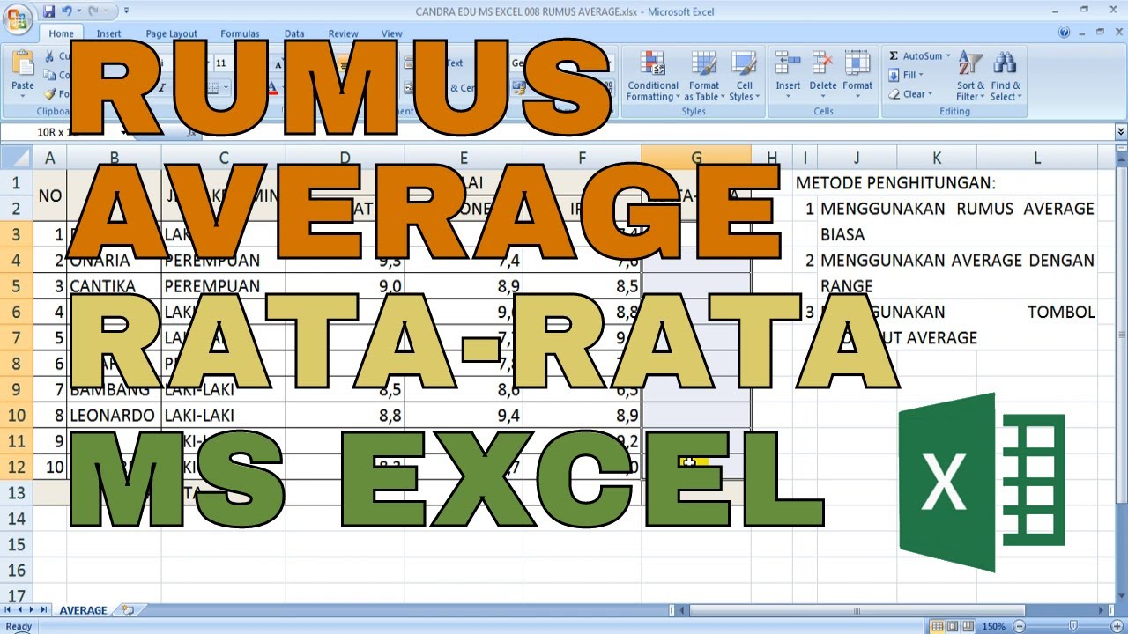Viewport: 1128px width, 634px height.
Task: Click the Select All corner button
Action: pyautogui.click(x=16, y=158)
